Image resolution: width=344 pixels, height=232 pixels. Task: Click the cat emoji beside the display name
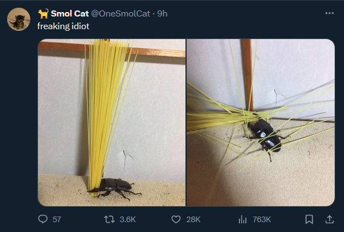43,13
